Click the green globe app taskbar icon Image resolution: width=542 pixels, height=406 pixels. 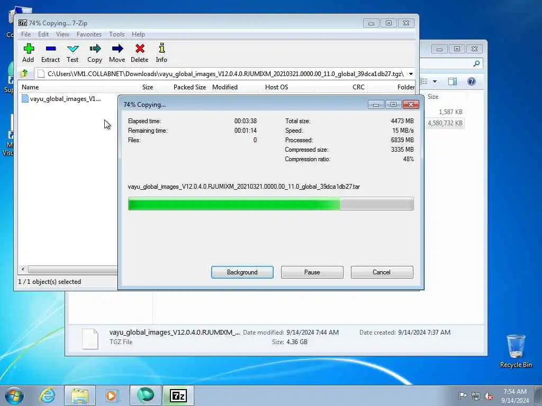coord(146,395)
